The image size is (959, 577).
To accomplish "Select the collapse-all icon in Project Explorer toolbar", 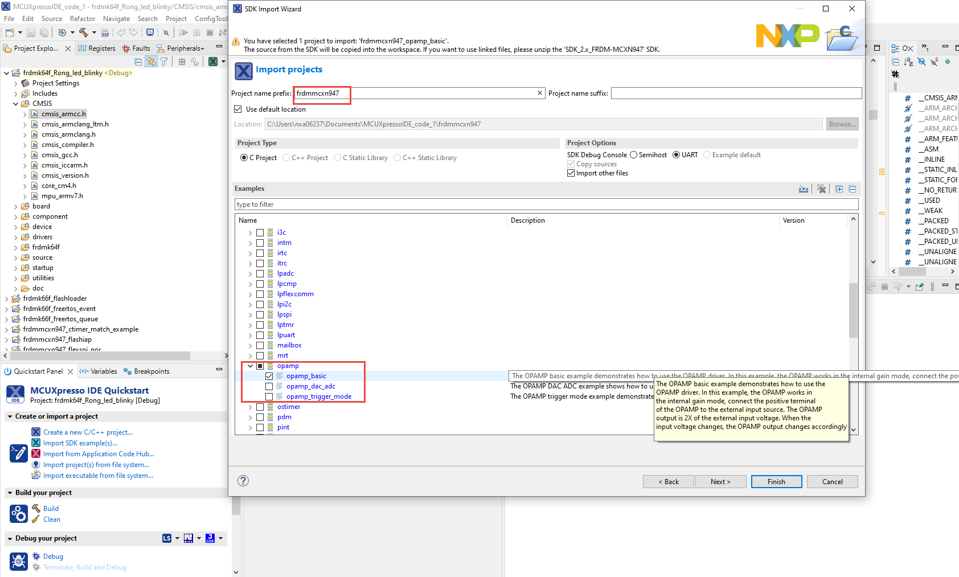I will coord(138,62).
